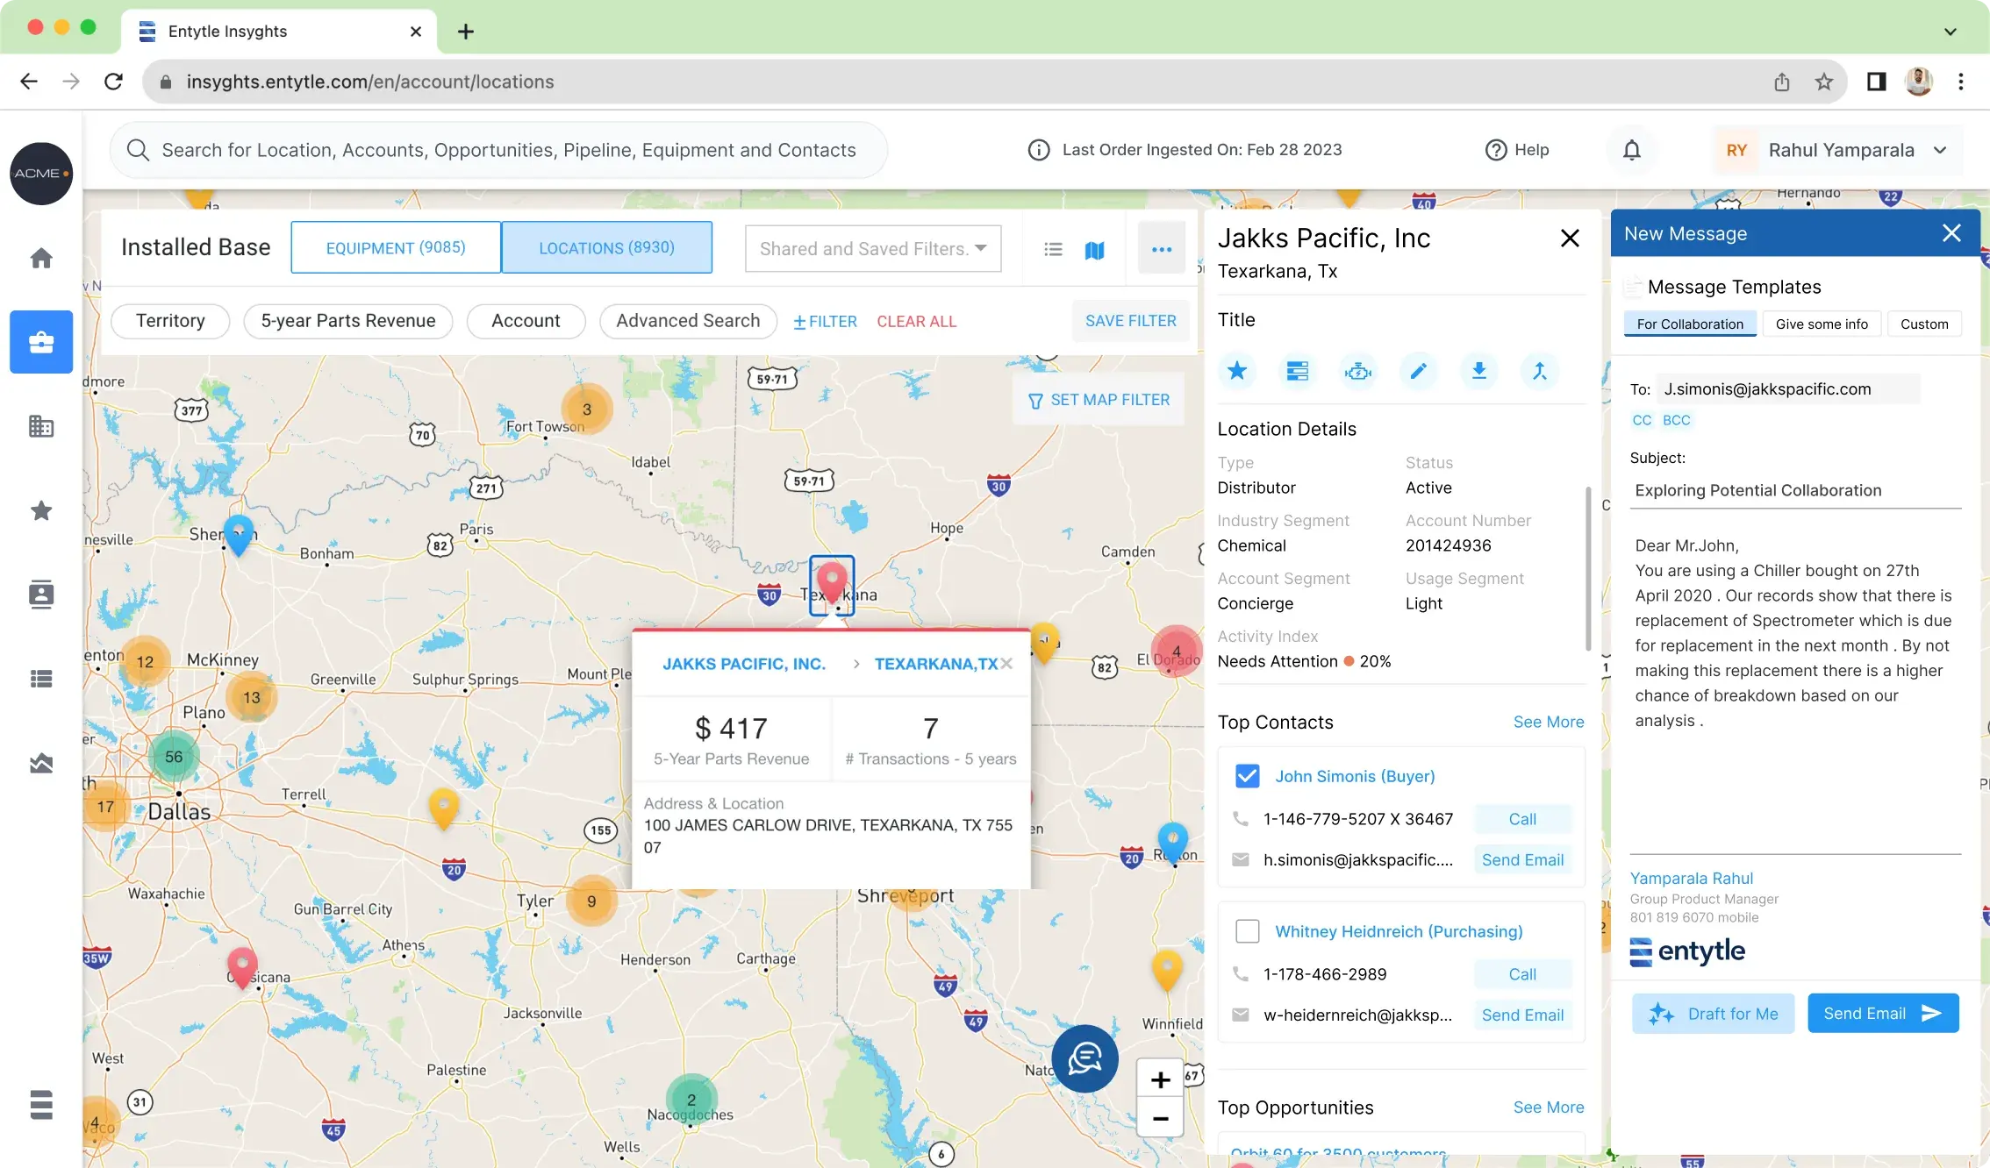The height and width of the screenshot is (1168, 1990).
Task: Zoom in on the map
Action: tap(1160, 1079)
